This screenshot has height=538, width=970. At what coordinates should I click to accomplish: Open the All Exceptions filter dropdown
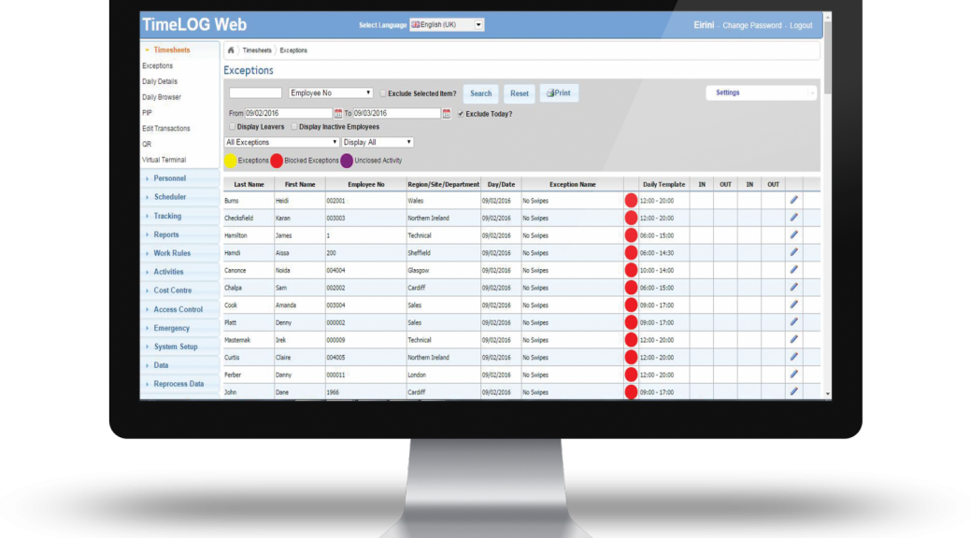[x=281, y=143]
